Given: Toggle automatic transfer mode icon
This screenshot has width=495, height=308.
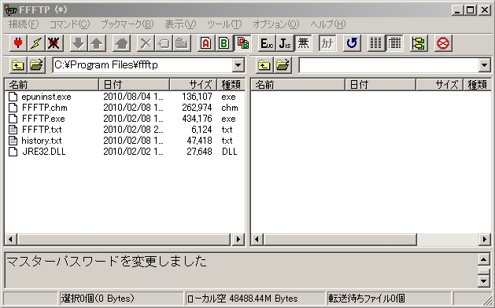Looking at the screenshot, I should pos(242,43).
